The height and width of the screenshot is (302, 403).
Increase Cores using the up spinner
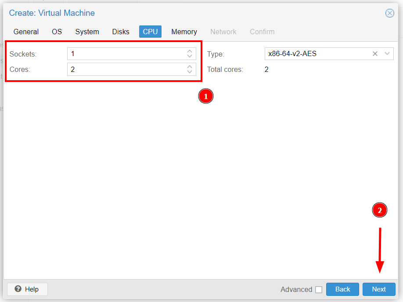point(190,67)
